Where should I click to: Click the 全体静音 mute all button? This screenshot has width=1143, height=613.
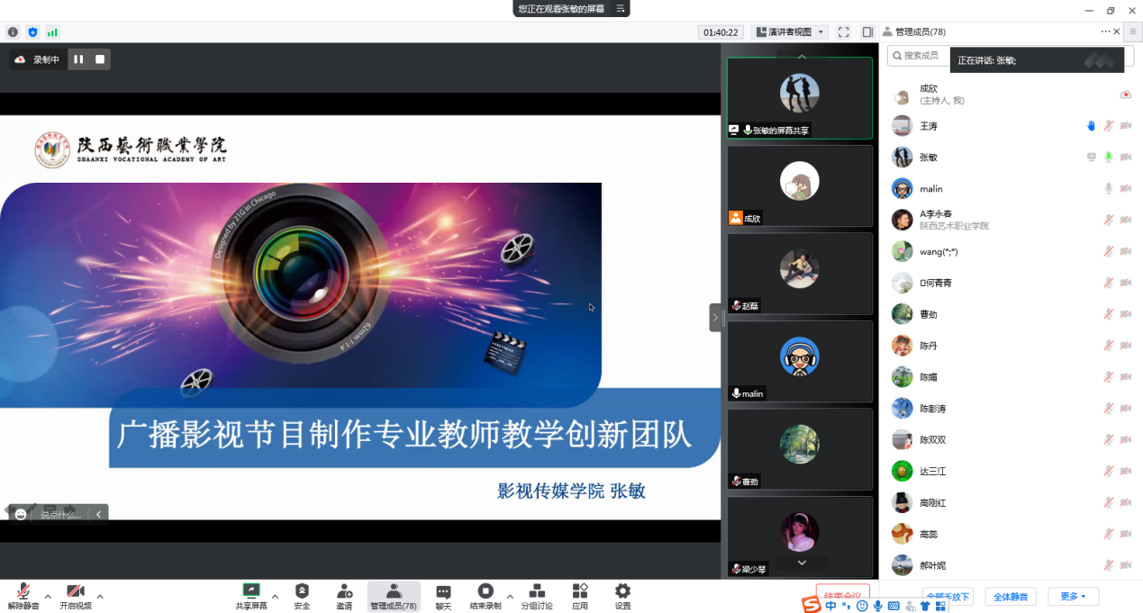tap(1011, 597)
